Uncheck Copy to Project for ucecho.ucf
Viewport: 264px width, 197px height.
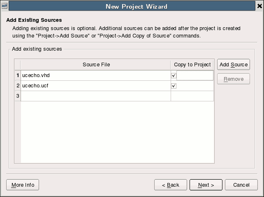174,86
